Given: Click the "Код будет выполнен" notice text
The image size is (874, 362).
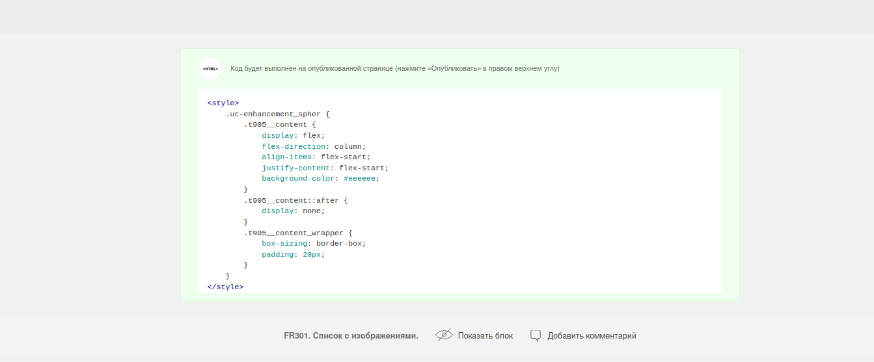Looking at the screenshot, I should 395,68.
